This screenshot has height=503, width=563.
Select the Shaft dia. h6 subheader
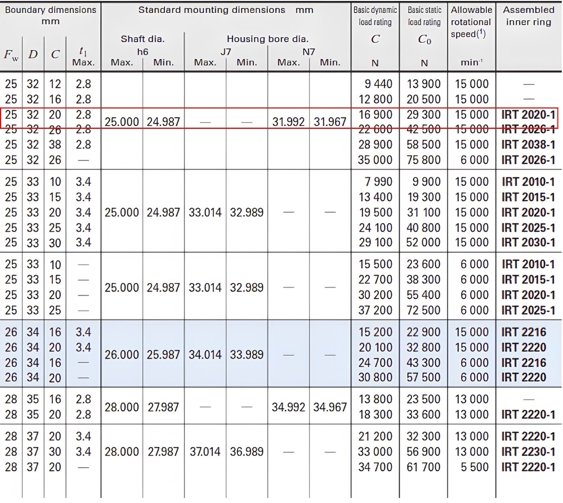(x=142, y=45)
